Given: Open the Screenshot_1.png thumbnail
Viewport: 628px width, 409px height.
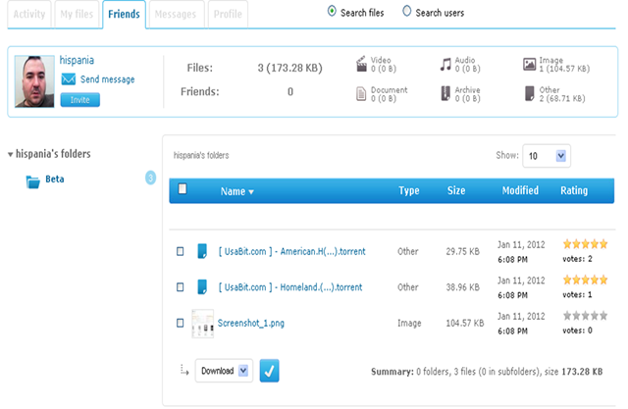Looking at the screenshot, I should coord(203,324).
